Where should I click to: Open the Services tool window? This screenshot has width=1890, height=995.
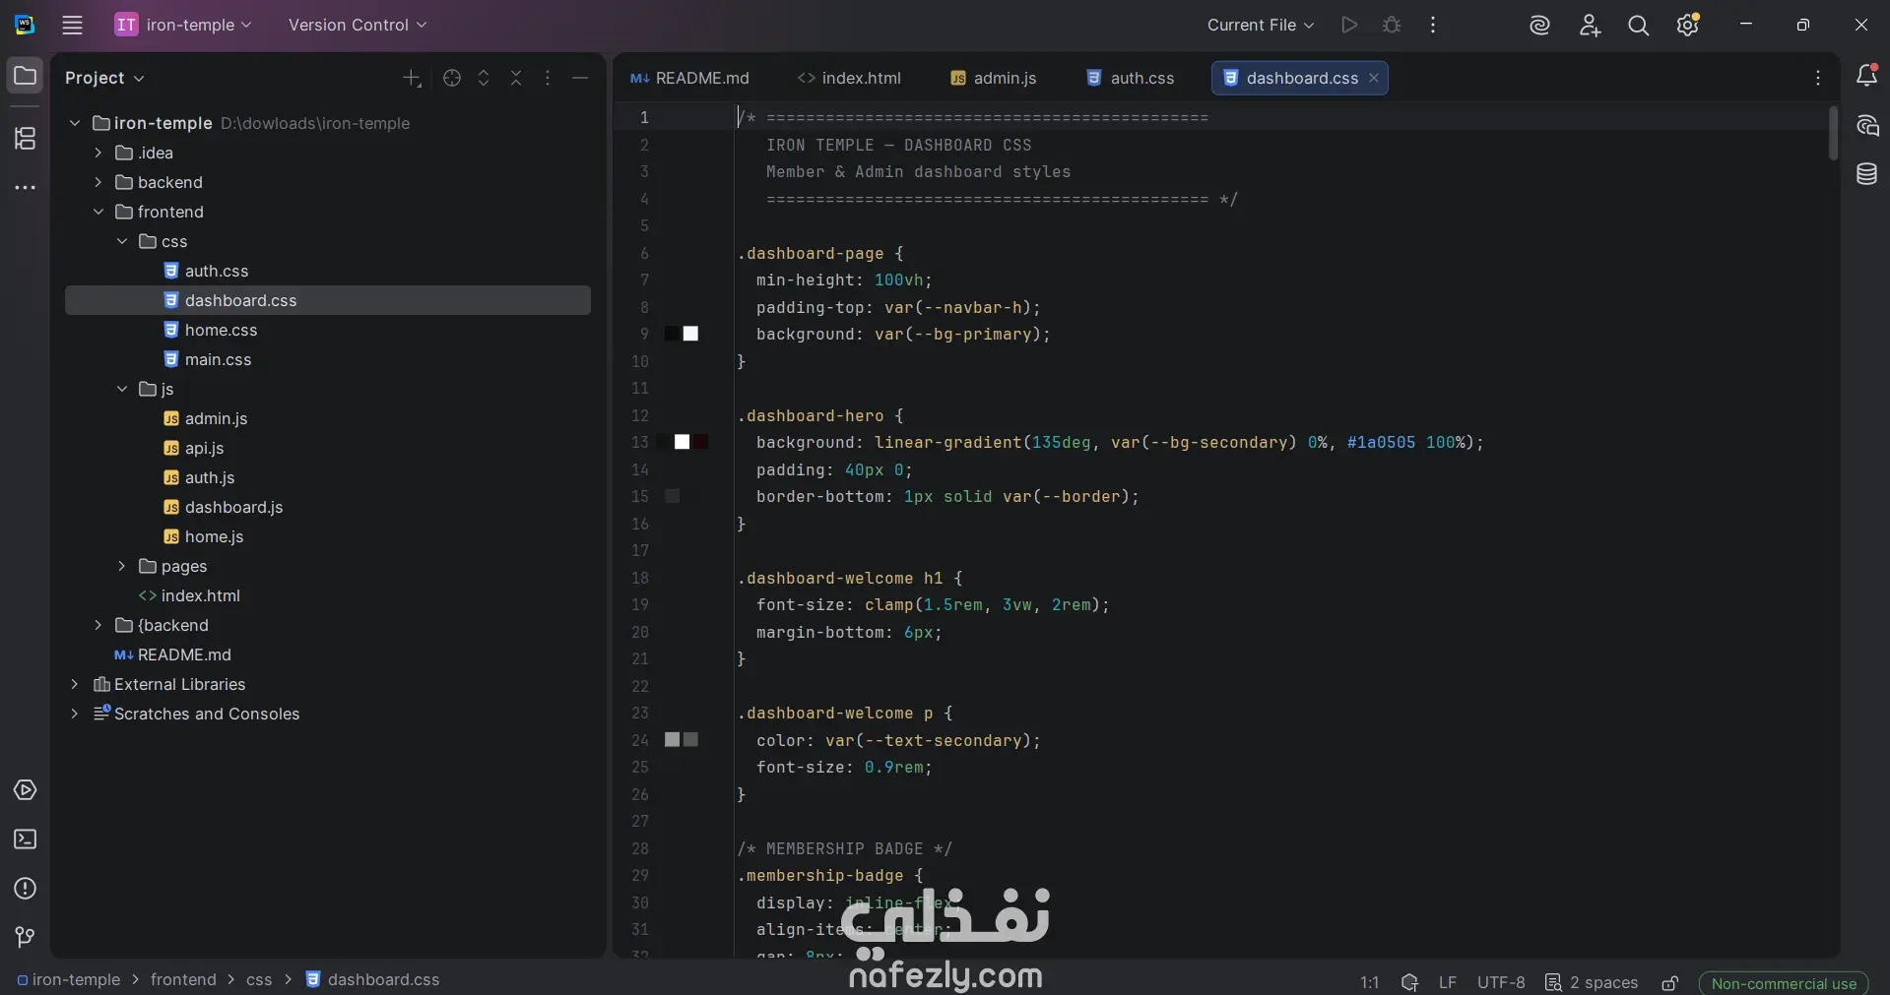pos(25,790)
